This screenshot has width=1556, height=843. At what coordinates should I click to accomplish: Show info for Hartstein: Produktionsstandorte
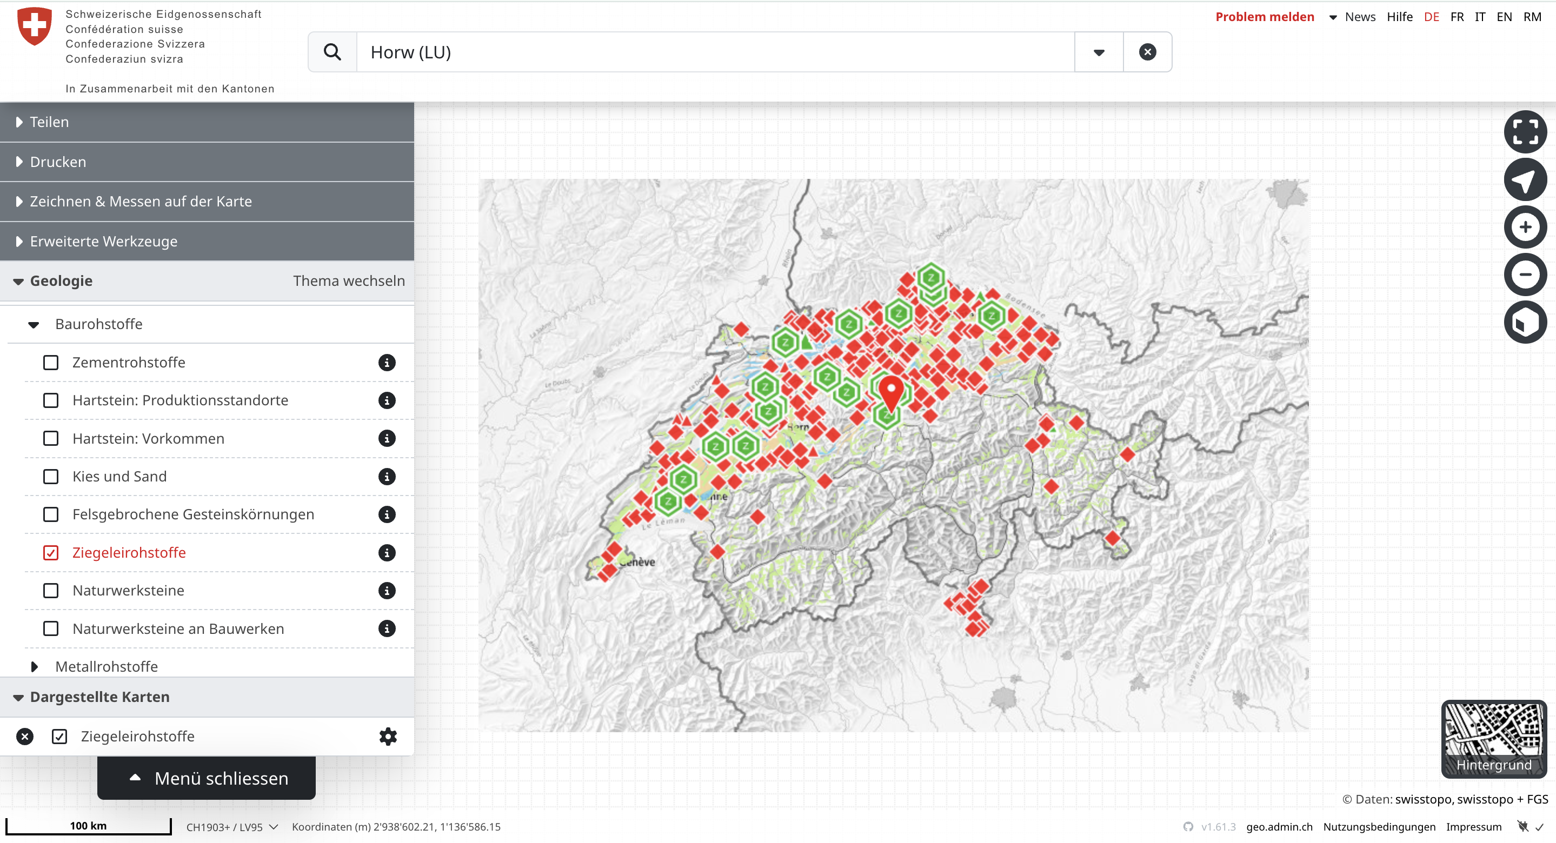pos(387,400)
